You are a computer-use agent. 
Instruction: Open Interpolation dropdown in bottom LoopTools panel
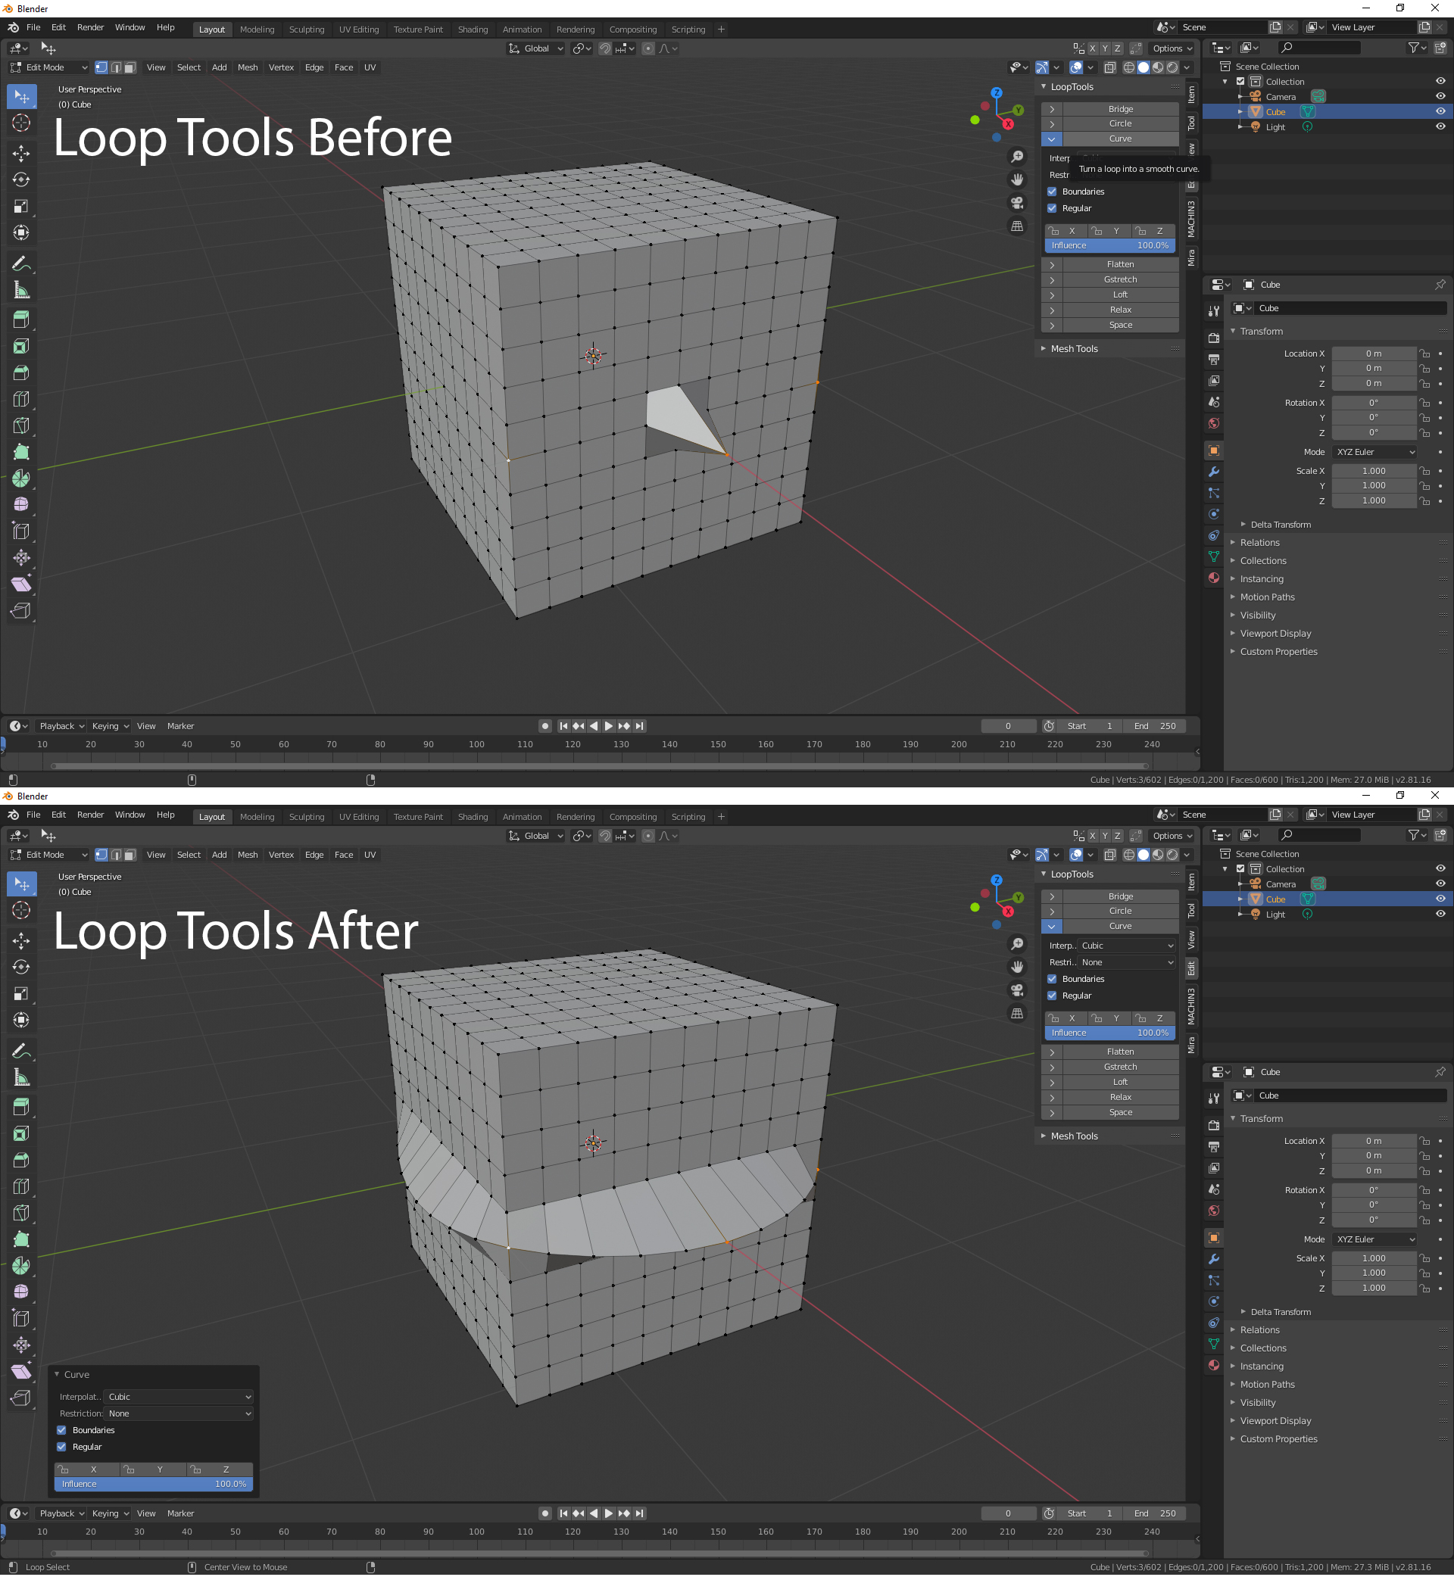(x=1127, y=946)
